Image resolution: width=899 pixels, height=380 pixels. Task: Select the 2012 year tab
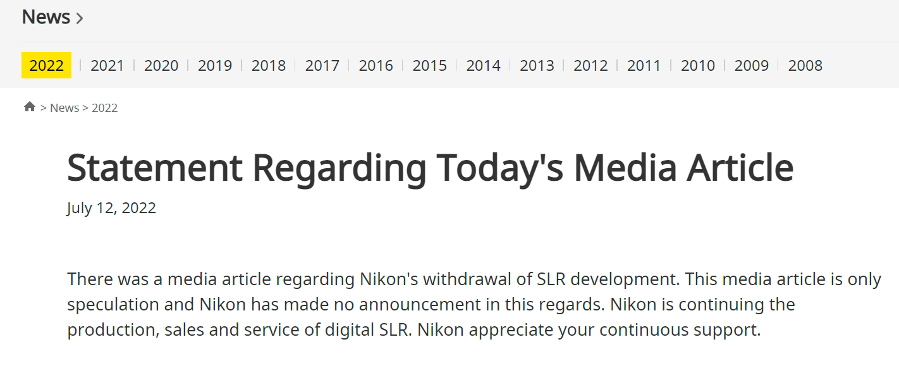tap(590, 65)
